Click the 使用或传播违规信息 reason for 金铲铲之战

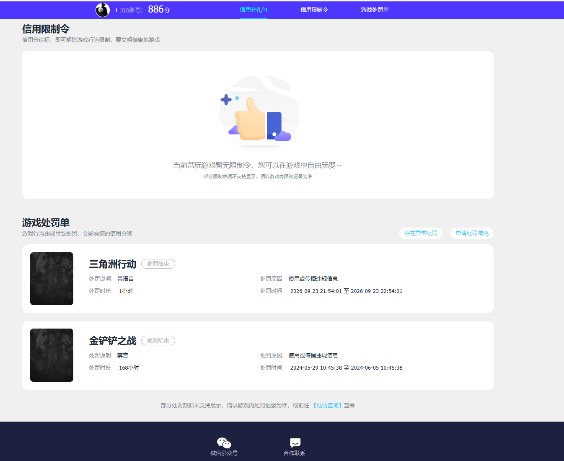click(x=313, y=355)
